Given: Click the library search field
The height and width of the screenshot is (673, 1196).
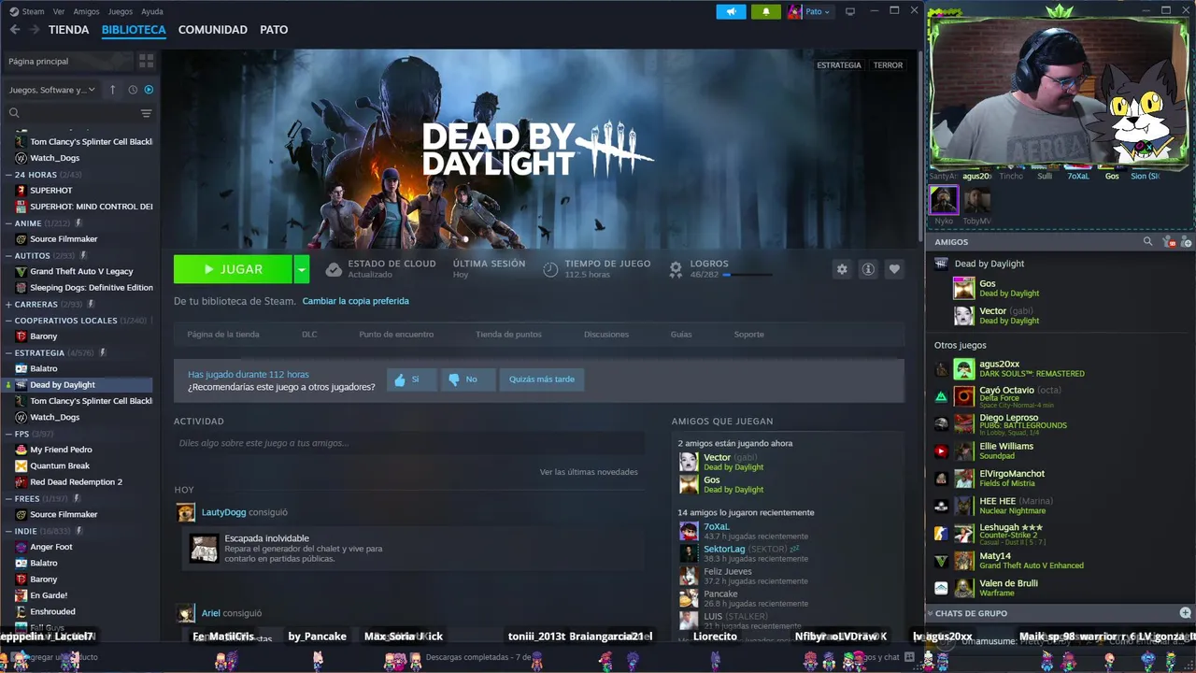Looking at the screenshot, I should [x=71, y=113].
